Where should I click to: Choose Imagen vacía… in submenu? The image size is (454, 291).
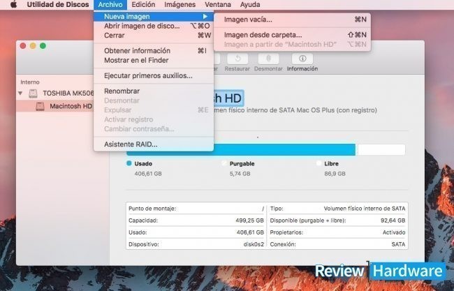[x=292, y=20]
